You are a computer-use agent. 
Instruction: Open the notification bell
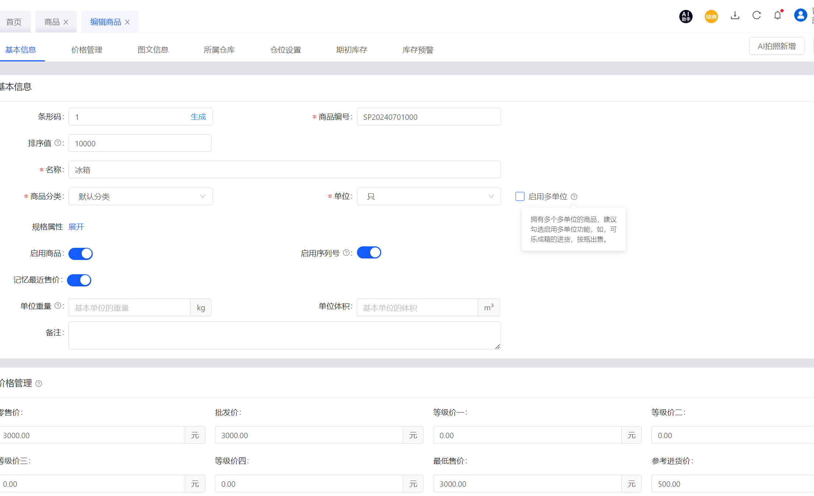tap(778, 15)
